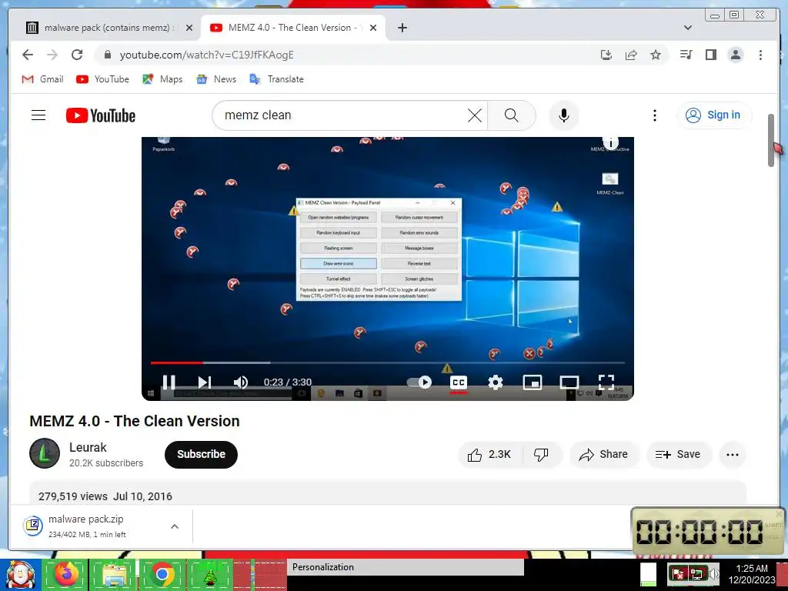This screenshot has height=591, width=788.
Task: Click the YouTube logo
Action: pos(101,115)
